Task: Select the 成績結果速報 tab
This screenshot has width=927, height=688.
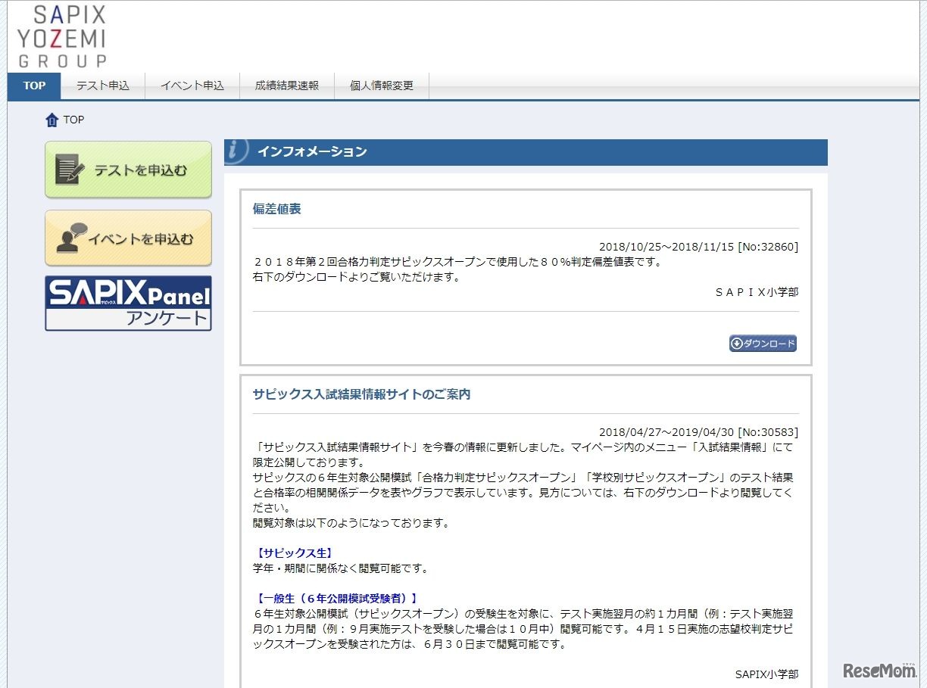Action: [x=287, y=86]
